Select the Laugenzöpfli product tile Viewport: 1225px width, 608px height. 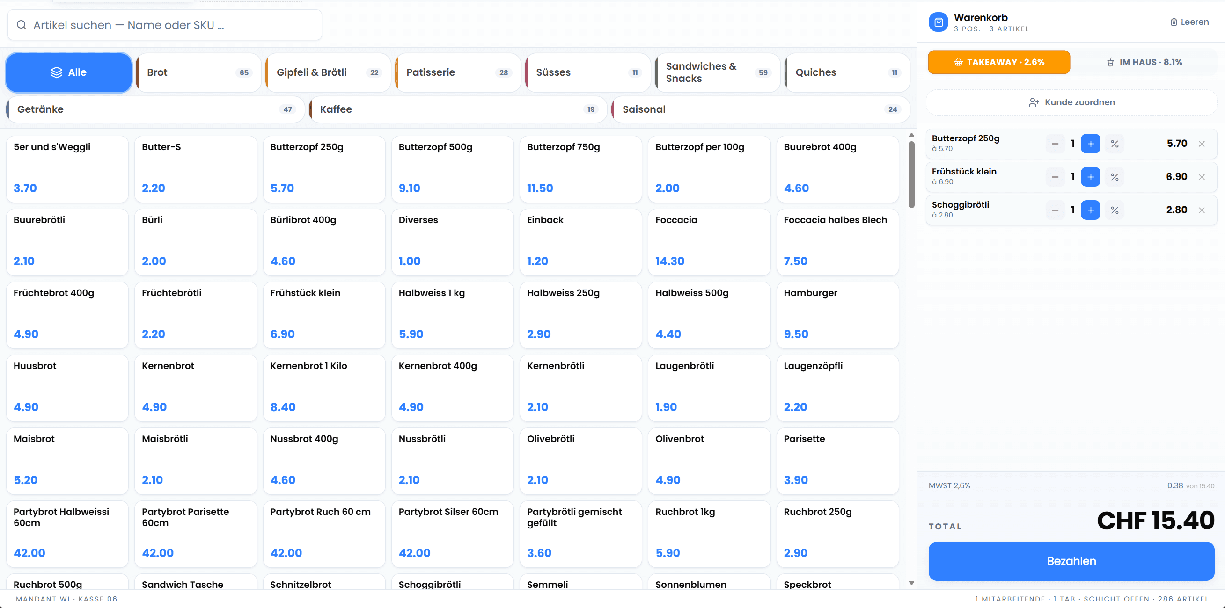point(837,388)
